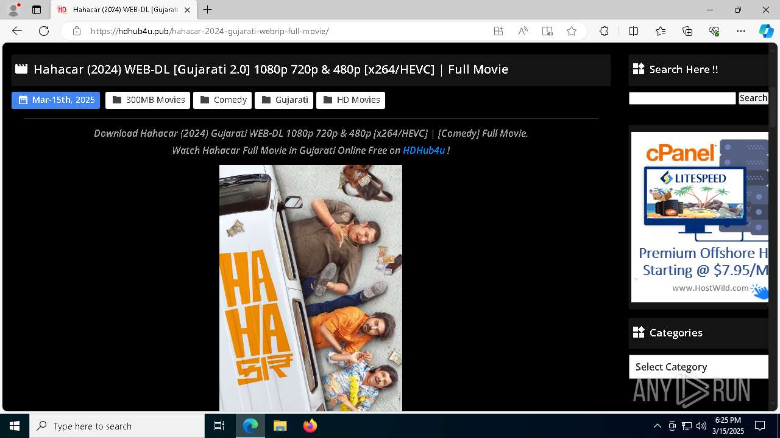Open Copilot sidebar icon
Viewport: 780px width, 438px height.
tap(766, 31)
